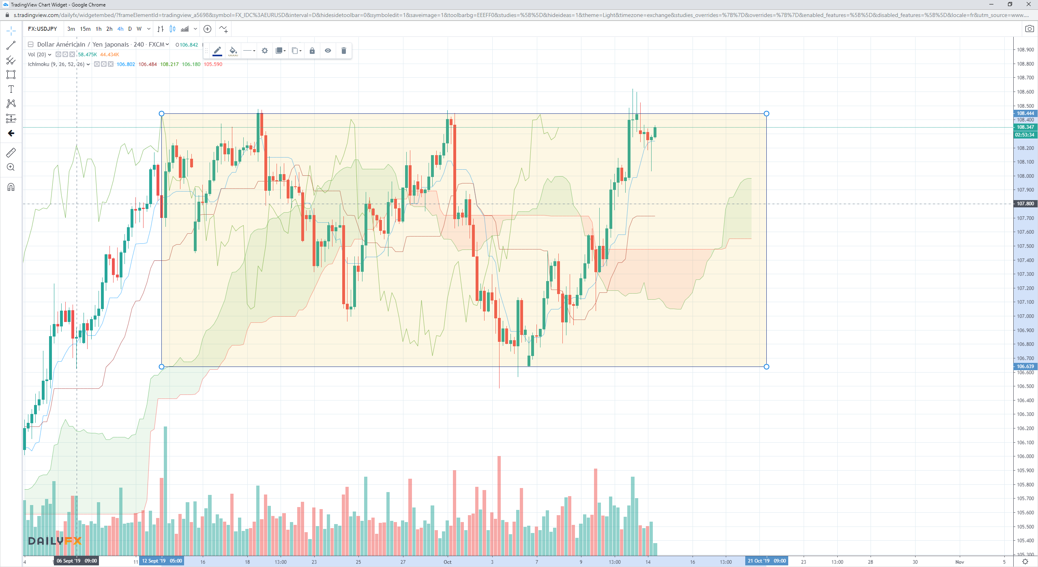
Task: Select the rectangle shape tool
Action: [11, 75]
